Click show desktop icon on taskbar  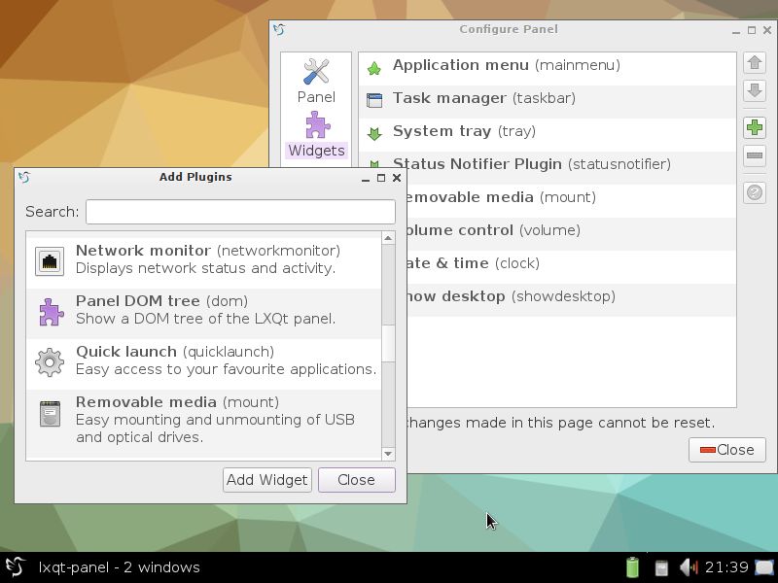click(x=764, y=567)
